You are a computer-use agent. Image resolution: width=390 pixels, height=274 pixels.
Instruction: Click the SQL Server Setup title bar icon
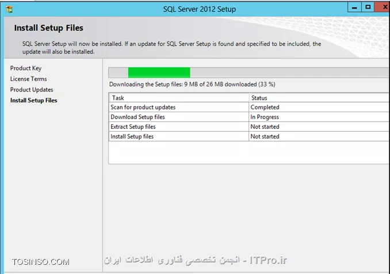coord(9,9)
